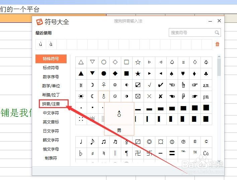Insert the solid heart suit symbol

[x=183, y=74]
